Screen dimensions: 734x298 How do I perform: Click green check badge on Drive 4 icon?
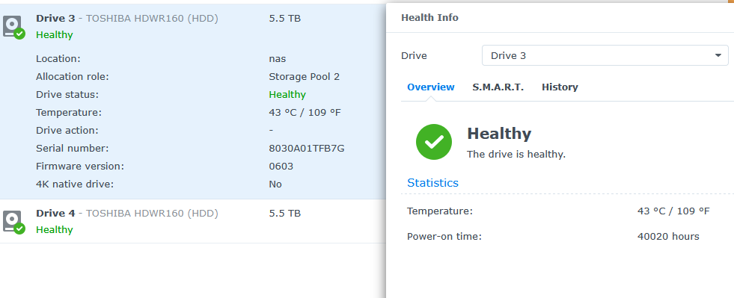point(19,229)
